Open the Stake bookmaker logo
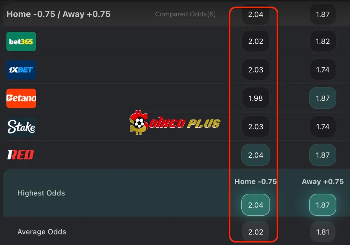Viewport: 350px width, 245px height. (x=21, y=127)
